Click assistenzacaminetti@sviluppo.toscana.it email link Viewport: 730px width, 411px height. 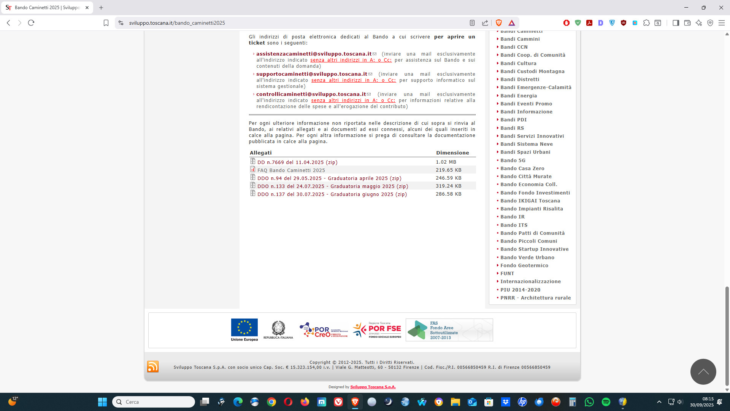314,54
